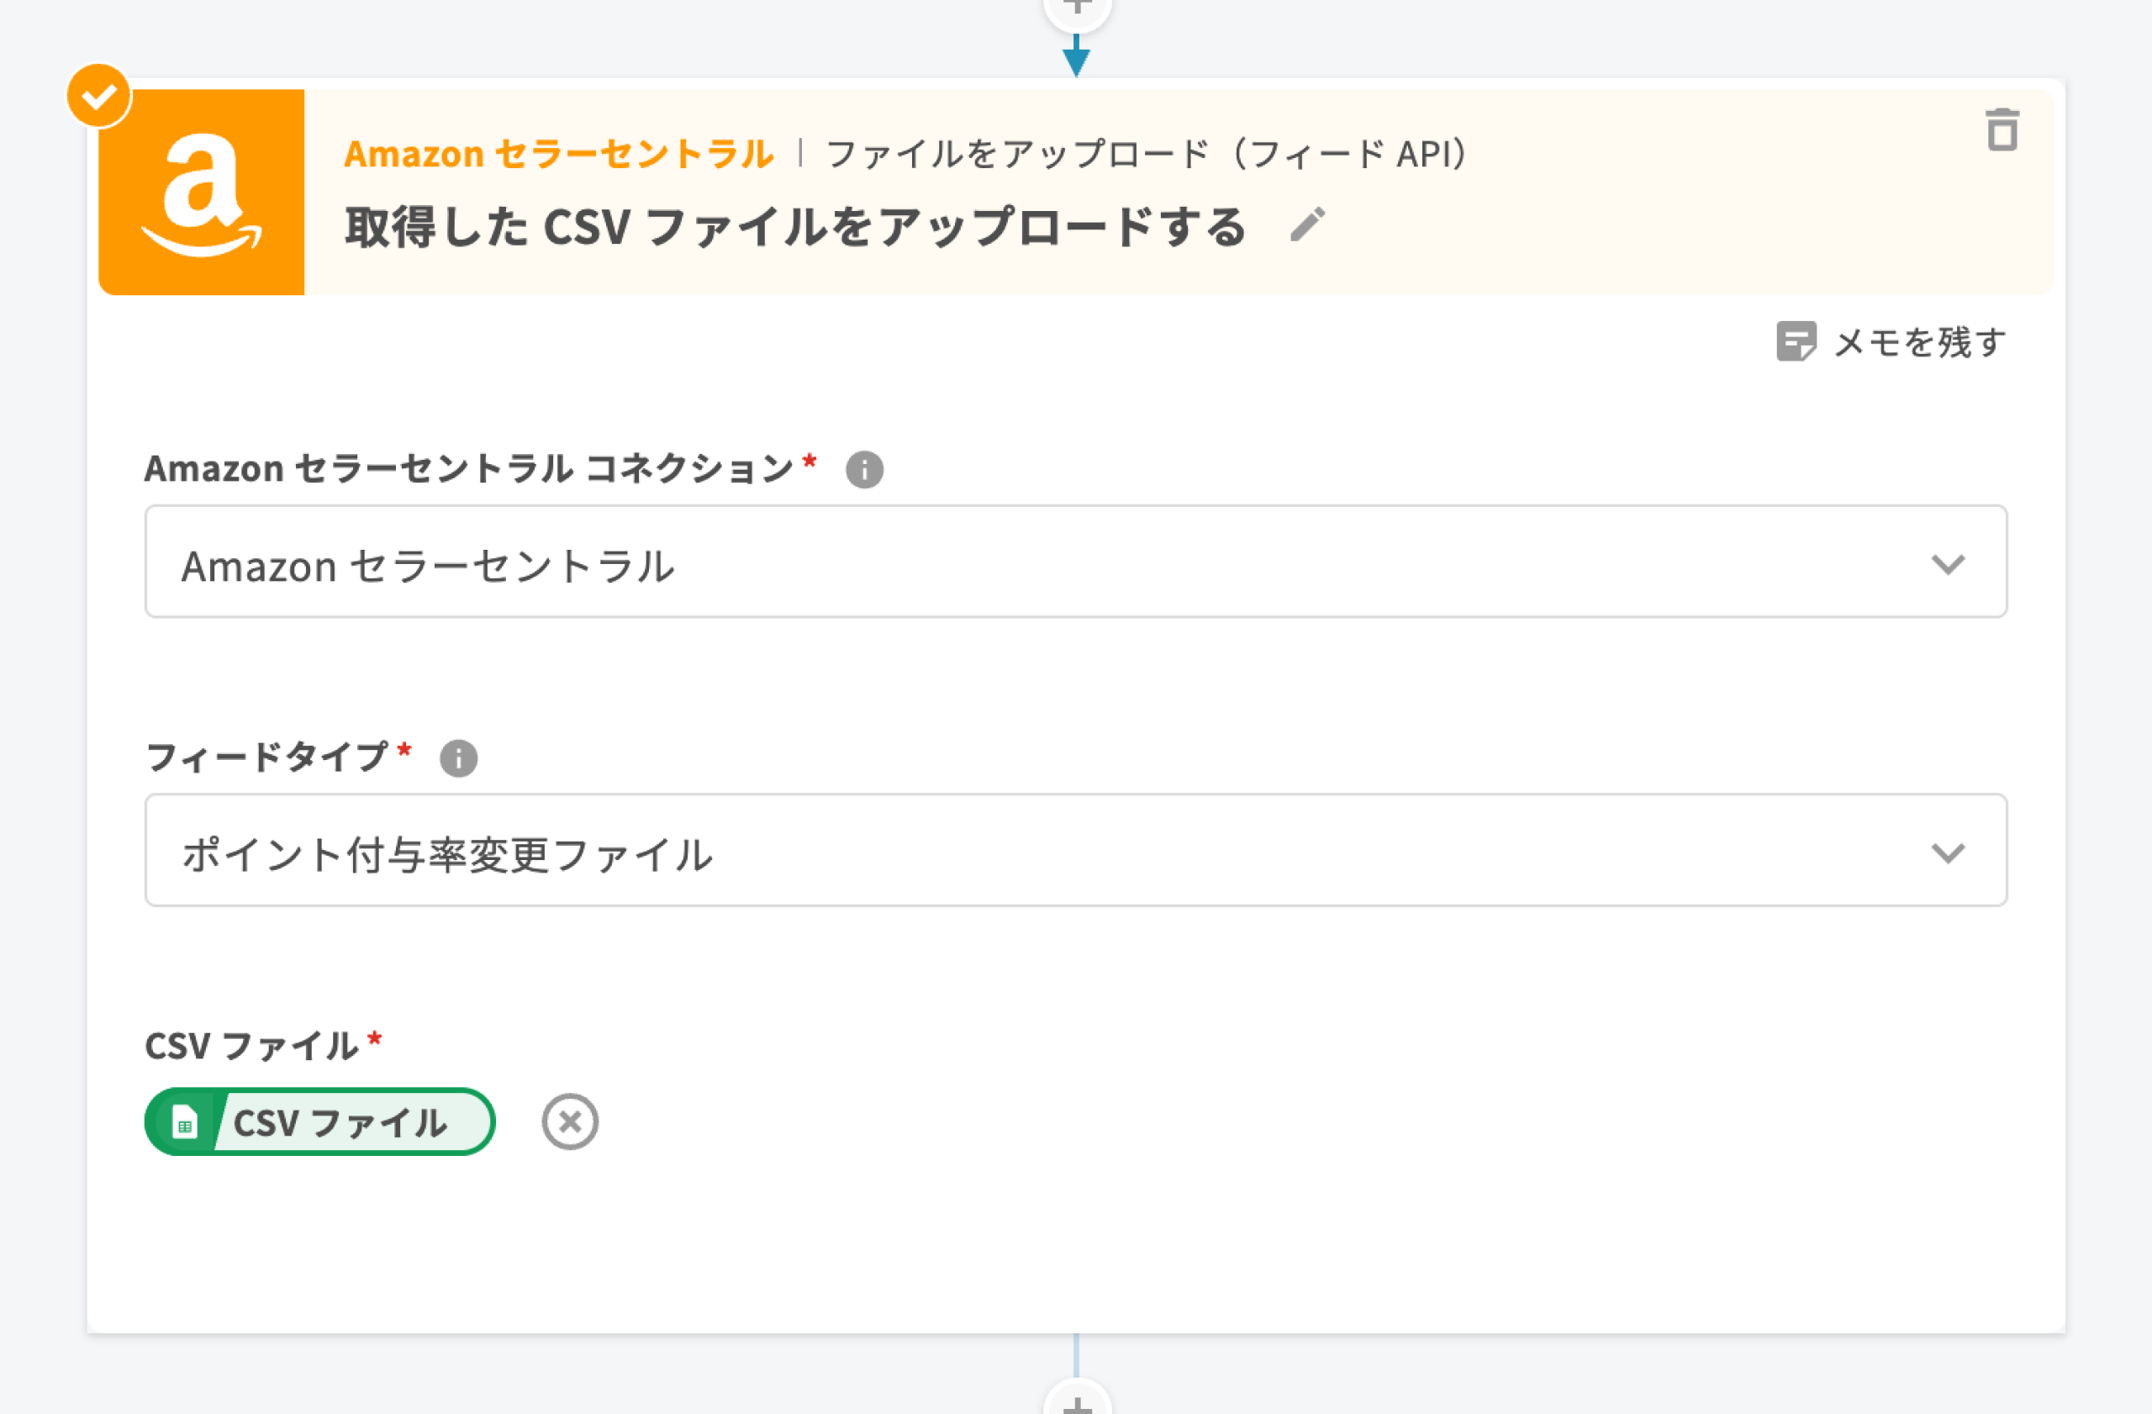Click the Amazon logo icon
This screenshot has height=1414, width=2152.
tap(202, 193)
